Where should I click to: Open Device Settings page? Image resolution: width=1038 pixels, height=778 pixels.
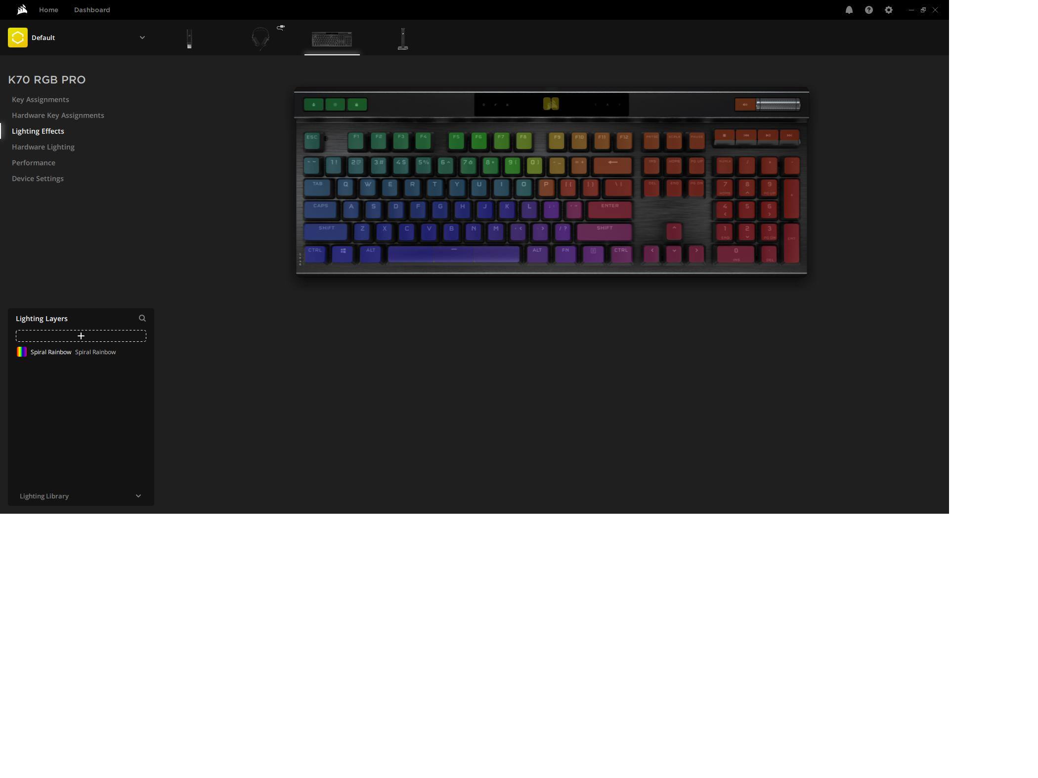click(x=38, y=178)
